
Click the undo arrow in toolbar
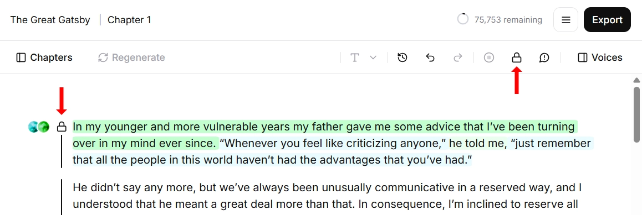[430, 58]
